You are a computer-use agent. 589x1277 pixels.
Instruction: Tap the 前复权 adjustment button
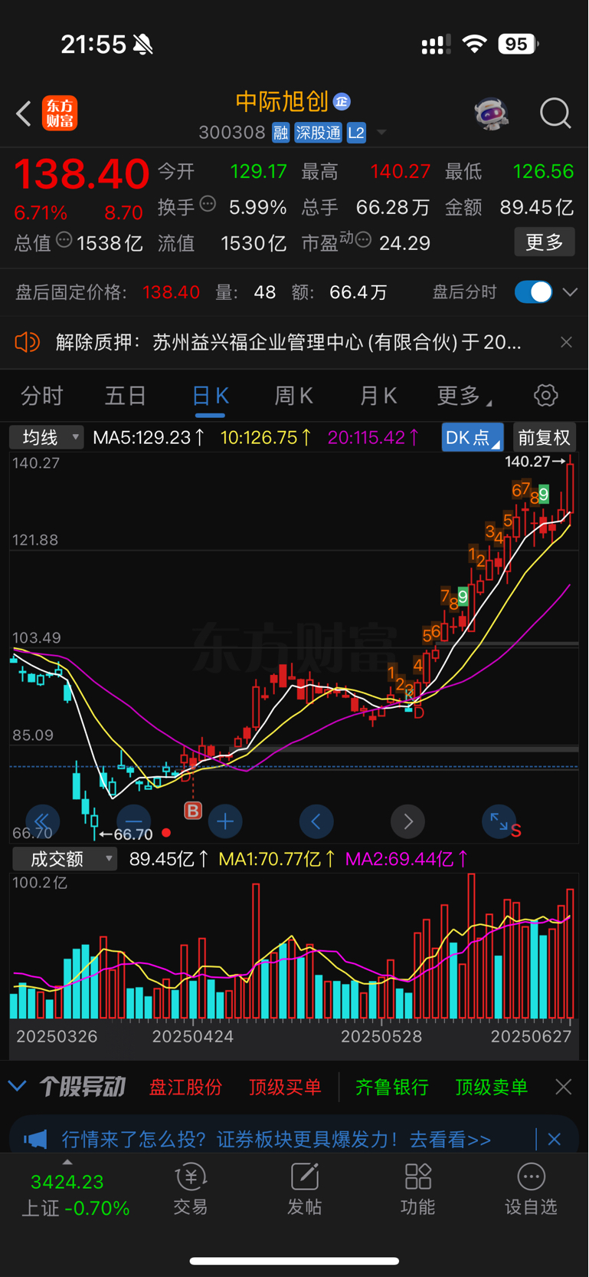(x=544, y=437)
